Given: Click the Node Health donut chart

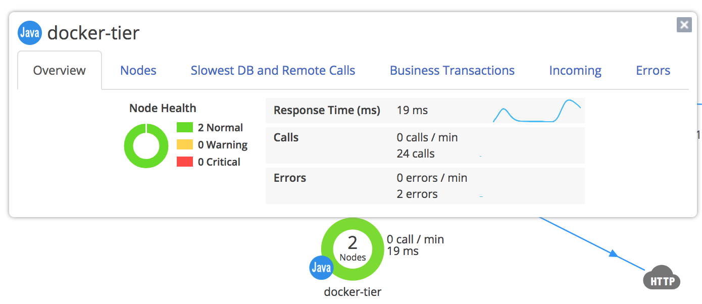Looking at the screenshot, I should tap(146, 146).
